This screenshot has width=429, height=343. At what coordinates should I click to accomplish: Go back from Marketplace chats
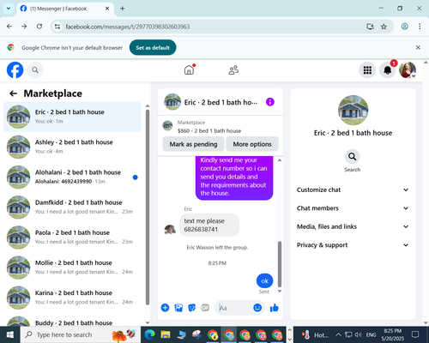14,93
